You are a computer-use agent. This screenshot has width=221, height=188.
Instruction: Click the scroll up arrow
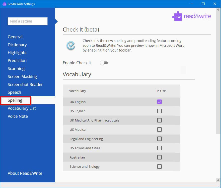[218, 10]
